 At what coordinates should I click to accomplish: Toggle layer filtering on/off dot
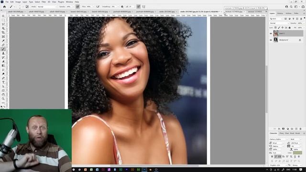[x=305, y=18]
